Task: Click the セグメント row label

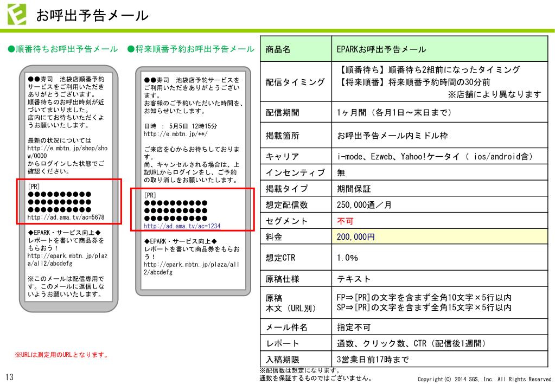Action: coord(286,221)
